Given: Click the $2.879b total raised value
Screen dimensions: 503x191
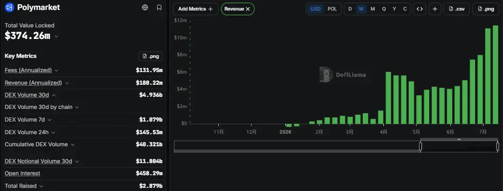Looking at the screenshot, I should 151,186.
